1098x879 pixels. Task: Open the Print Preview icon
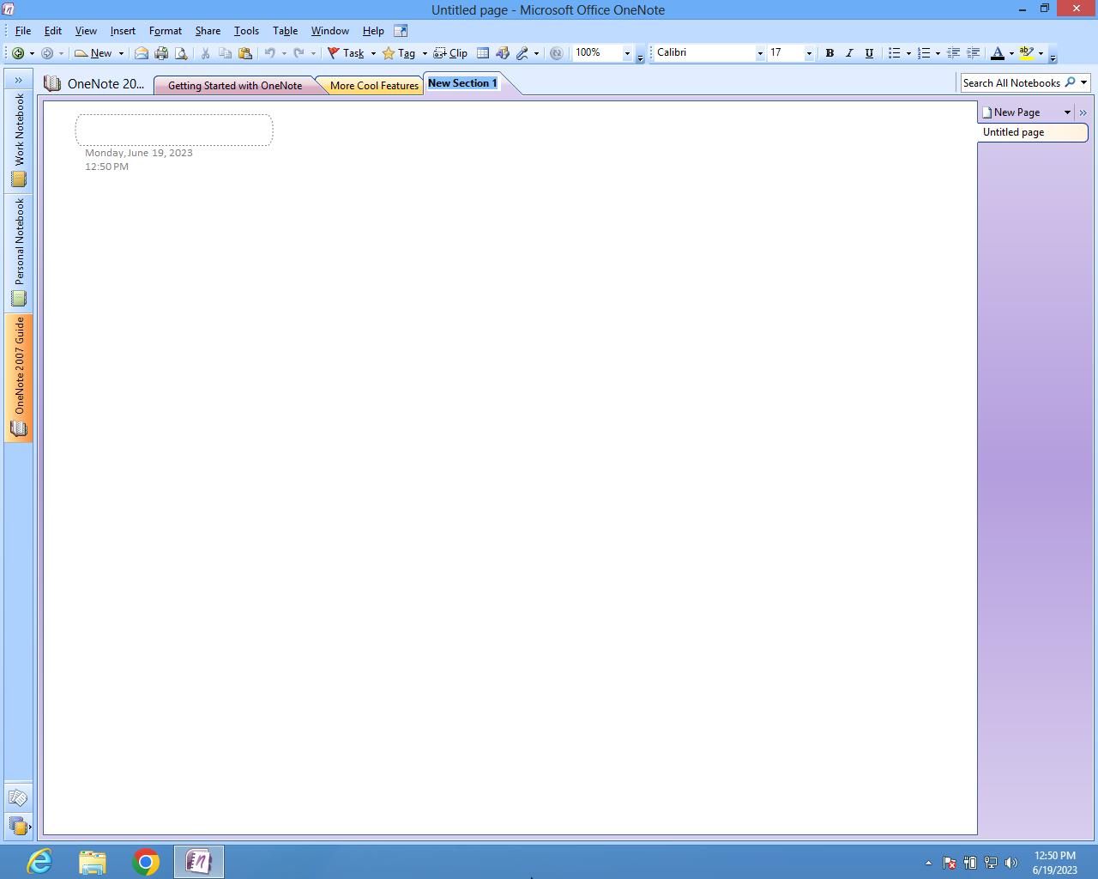pos(181,53)
